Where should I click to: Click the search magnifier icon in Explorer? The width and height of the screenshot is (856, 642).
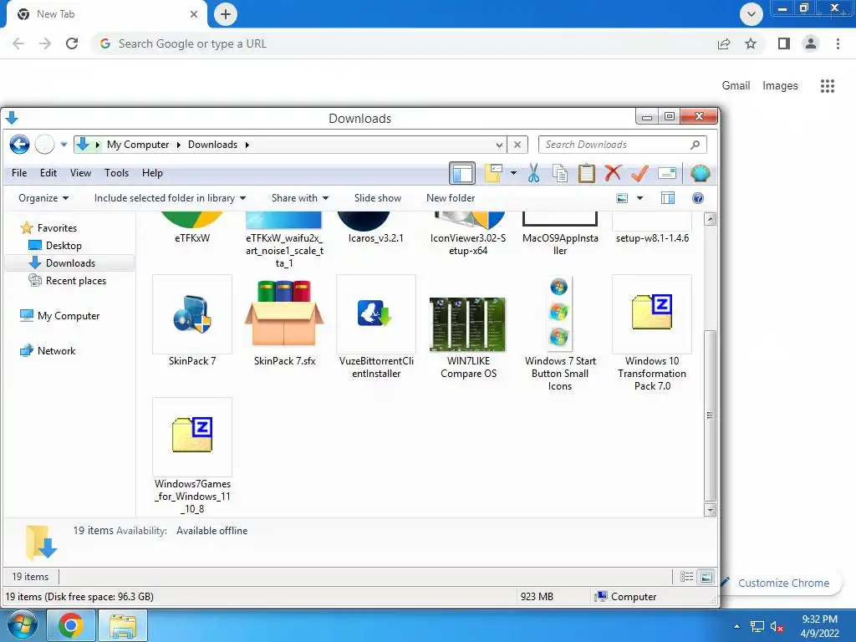pyautogui.click(x=695, y=145)
